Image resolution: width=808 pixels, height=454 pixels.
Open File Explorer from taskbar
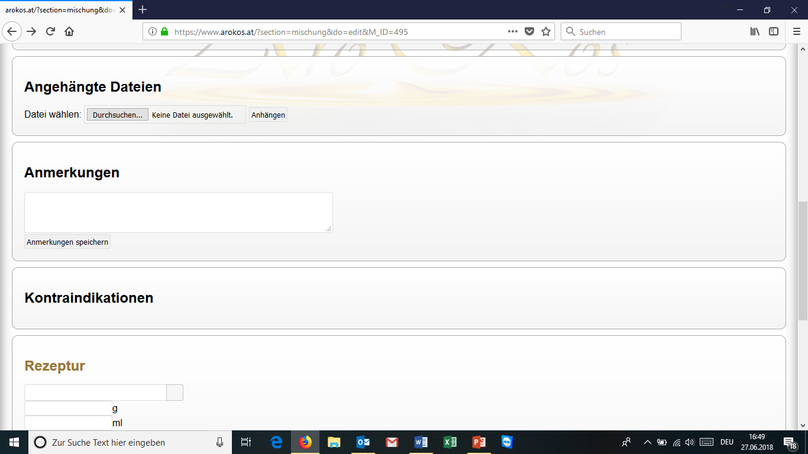(334, 442)
